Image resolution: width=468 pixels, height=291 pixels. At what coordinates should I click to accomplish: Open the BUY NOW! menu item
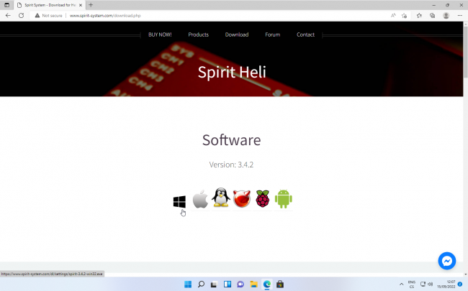pos(160,34)
